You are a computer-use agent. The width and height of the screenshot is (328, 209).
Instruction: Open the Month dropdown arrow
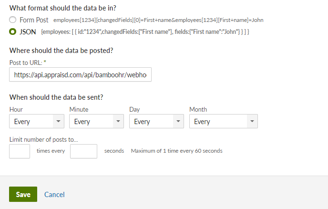(252, 121)
